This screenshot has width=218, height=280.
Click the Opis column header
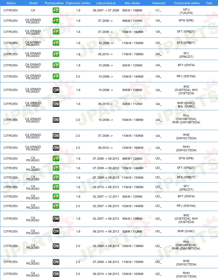[x=209, y=3]
